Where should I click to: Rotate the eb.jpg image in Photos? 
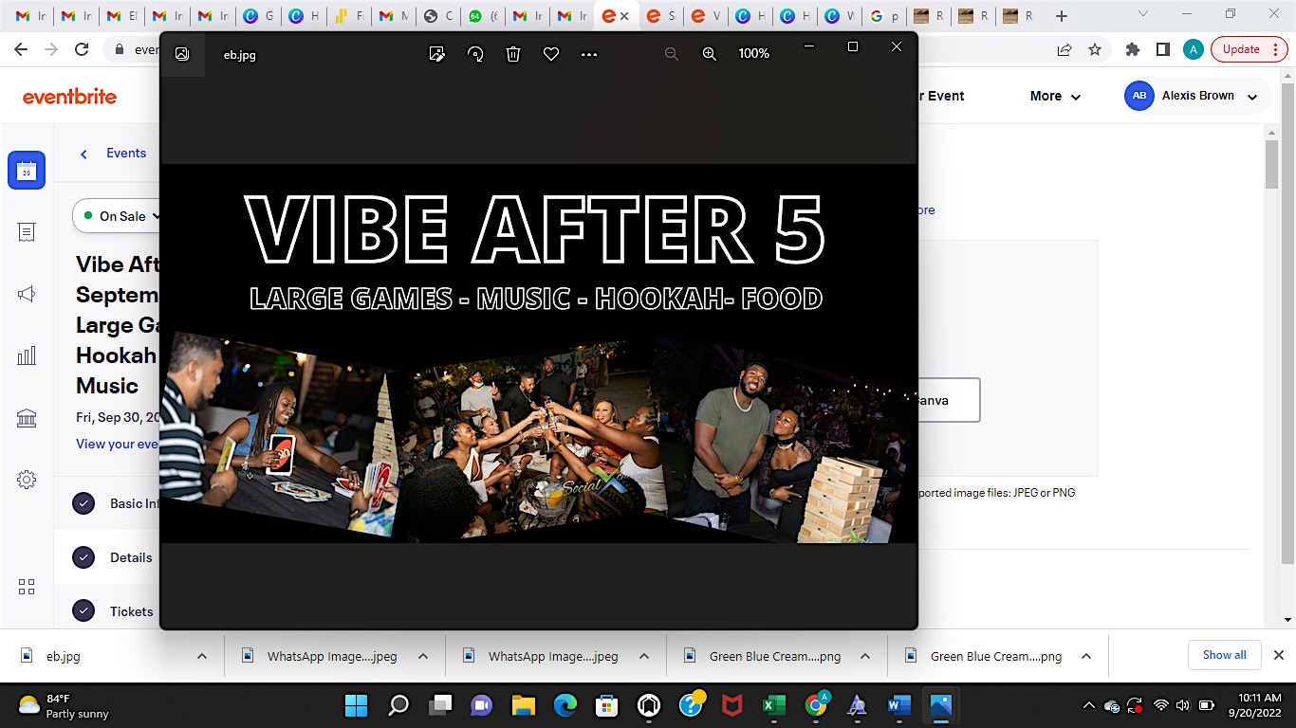[x=475, y=54]
